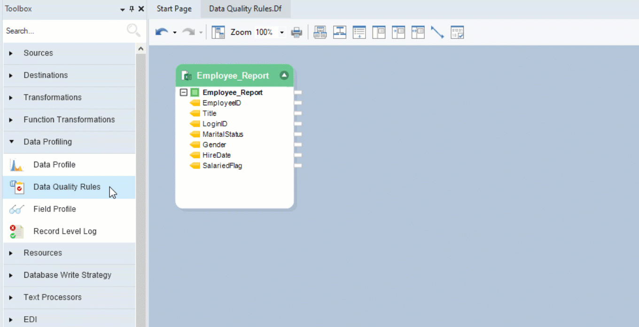Viewport: 639px width, 327px height.
Task: Click the Undo arrow icon
Action: [x=162, y=32]
